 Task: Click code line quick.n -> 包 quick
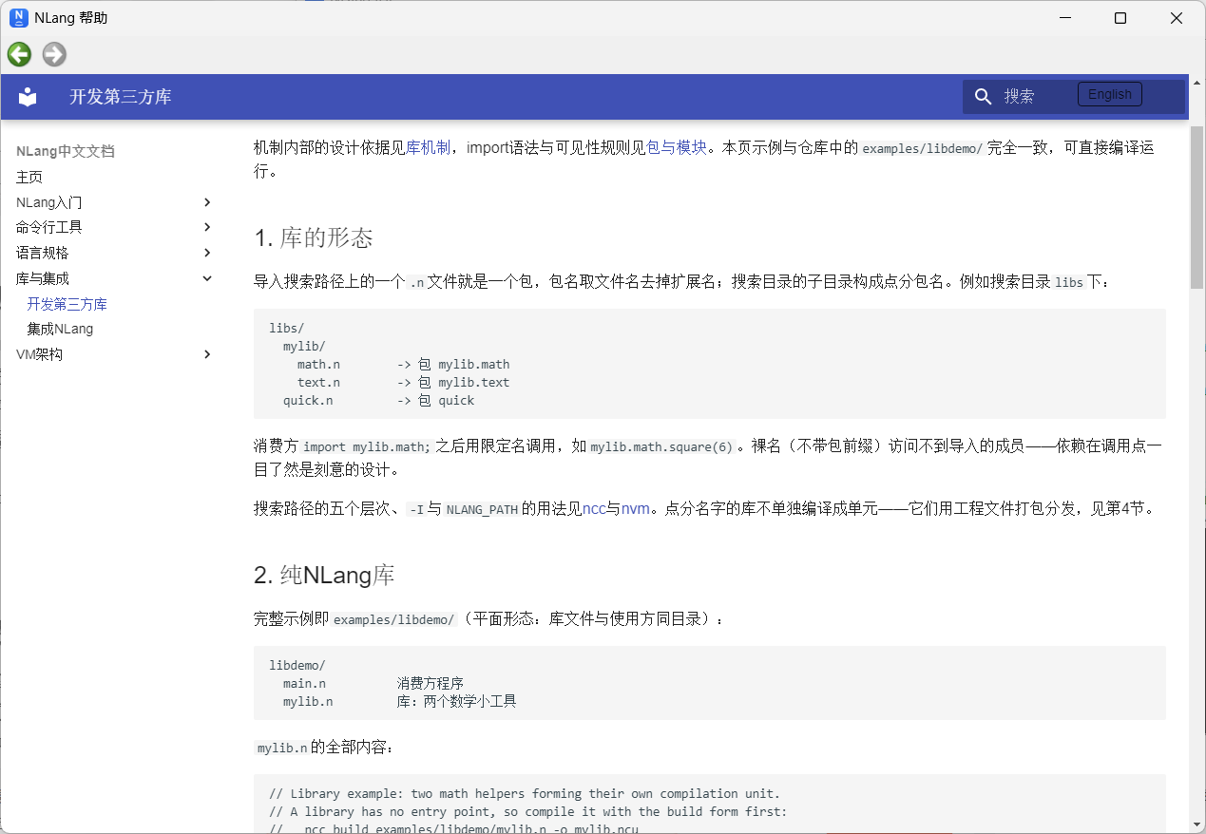(378, 400)
